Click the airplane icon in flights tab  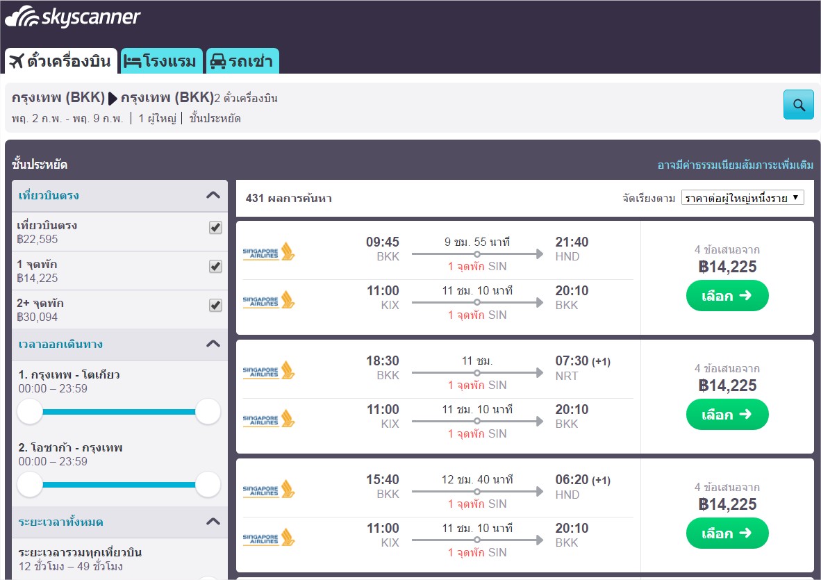click(x=17, y=61)
